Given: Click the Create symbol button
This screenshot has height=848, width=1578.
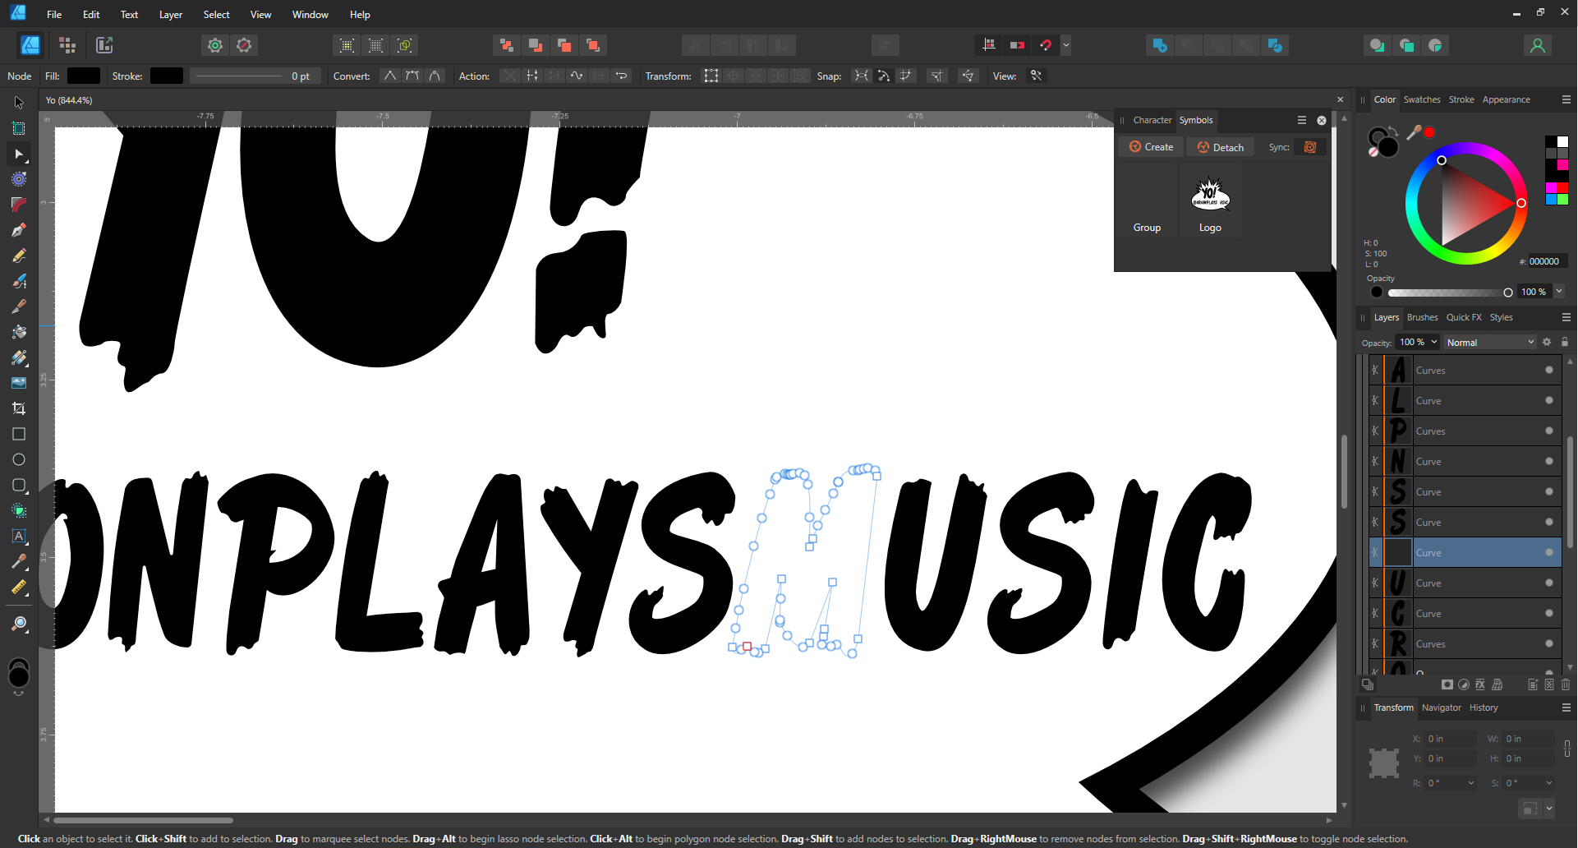Looking at the screenshot, I should coord(1151,147).
